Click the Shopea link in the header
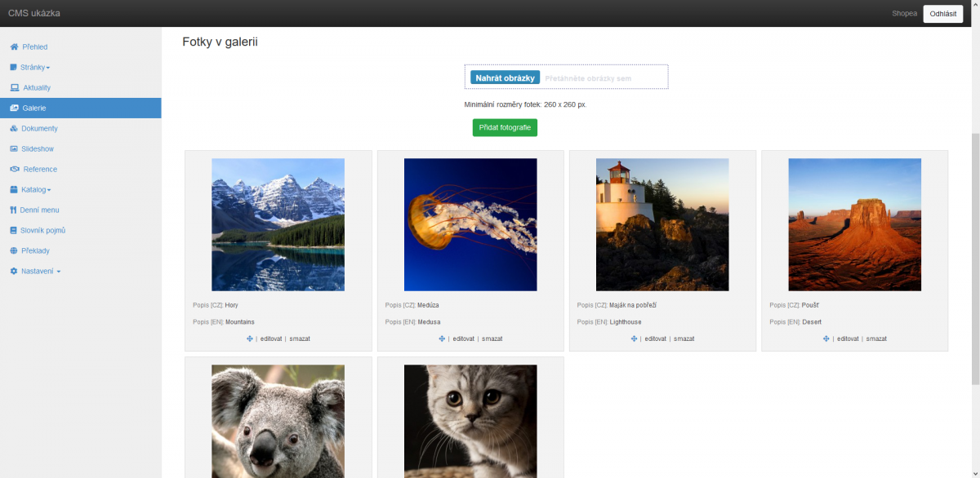980x478 pixels. click(x=904, y=13)
